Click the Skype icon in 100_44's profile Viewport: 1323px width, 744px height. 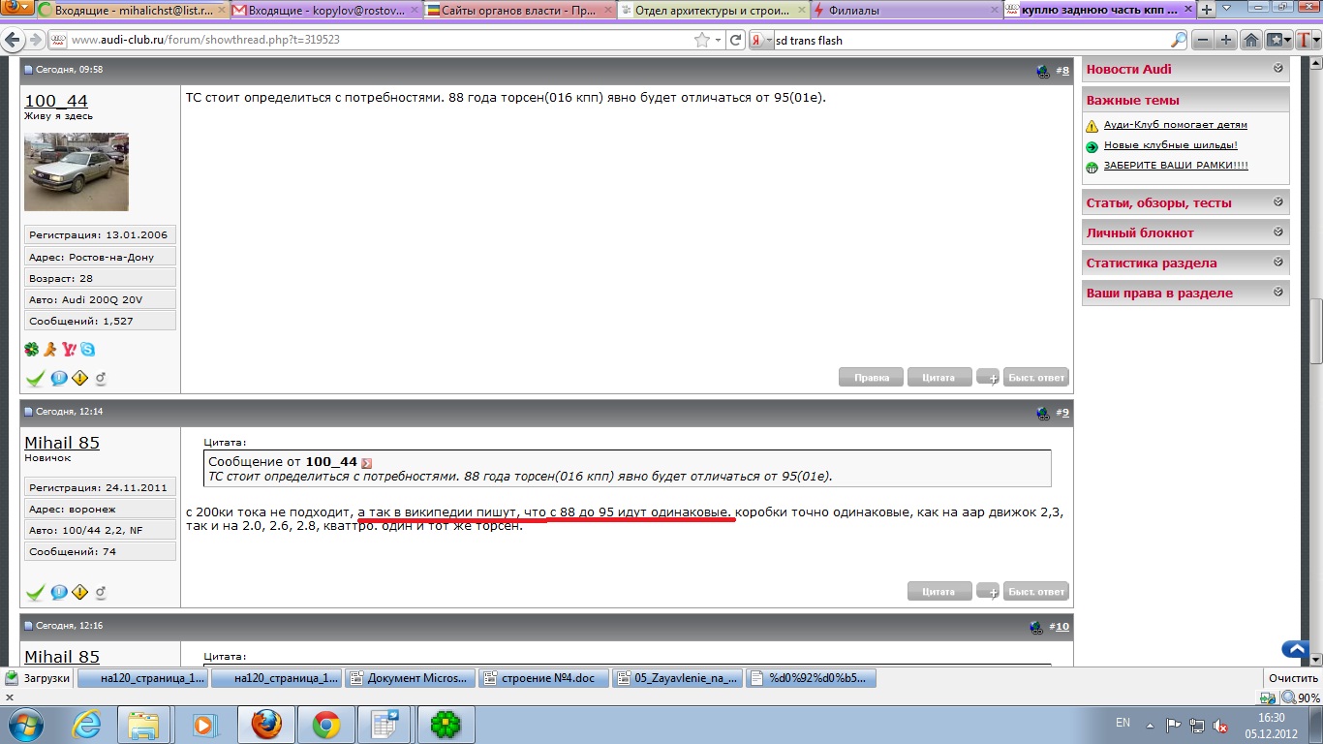(x=88, y=350)
